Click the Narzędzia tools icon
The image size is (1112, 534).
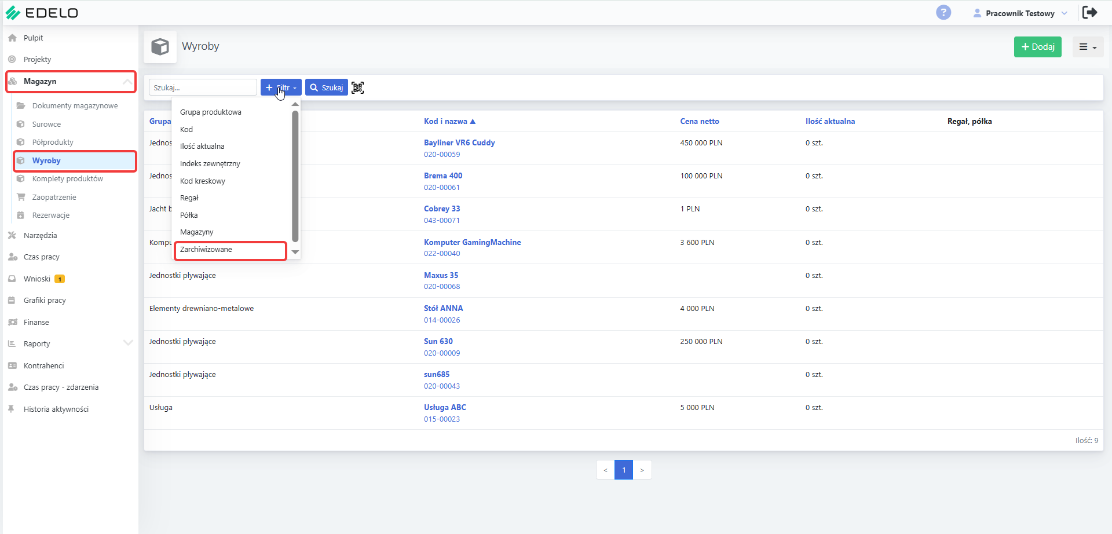12,235
